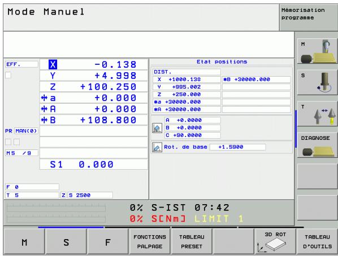
Task: Toggle the second checkbox under PR MAN(0)
Action: [x=16, y=142]
